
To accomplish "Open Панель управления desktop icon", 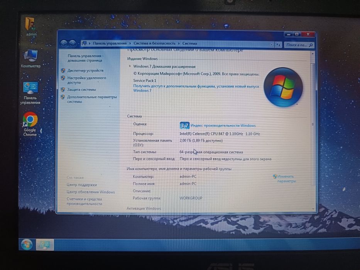I will (30, 93).
